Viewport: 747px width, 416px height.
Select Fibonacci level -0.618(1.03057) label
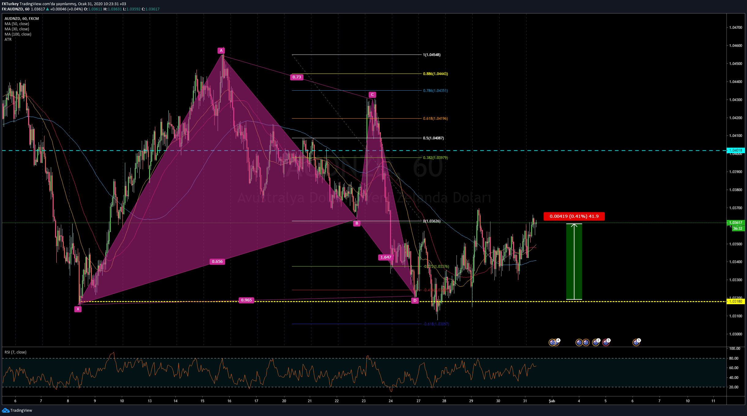tap(436, 324)
